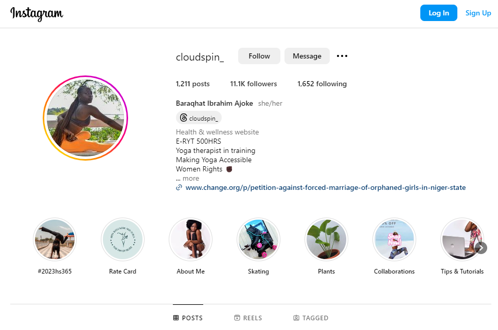This screenshot has width=498, height=330.
Task: Open the Rate Card highlight
Action: 122,239
